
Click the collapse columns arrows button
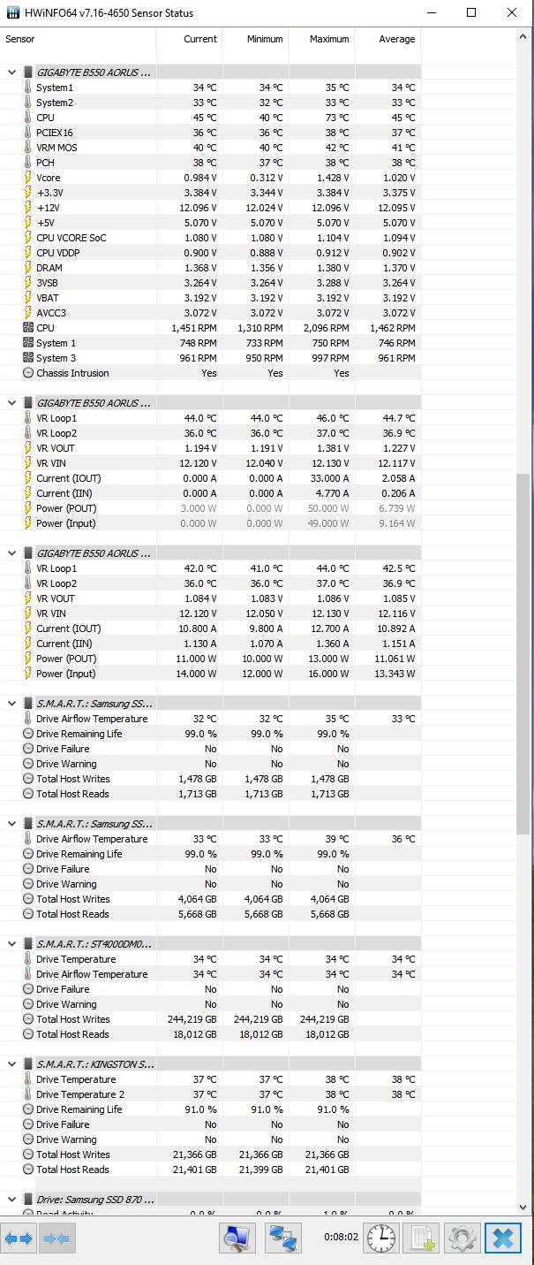tap(55, 1238)
